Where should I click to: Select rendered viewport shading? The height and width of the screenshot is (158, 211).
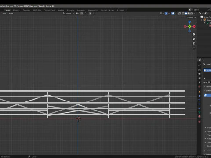191,14
